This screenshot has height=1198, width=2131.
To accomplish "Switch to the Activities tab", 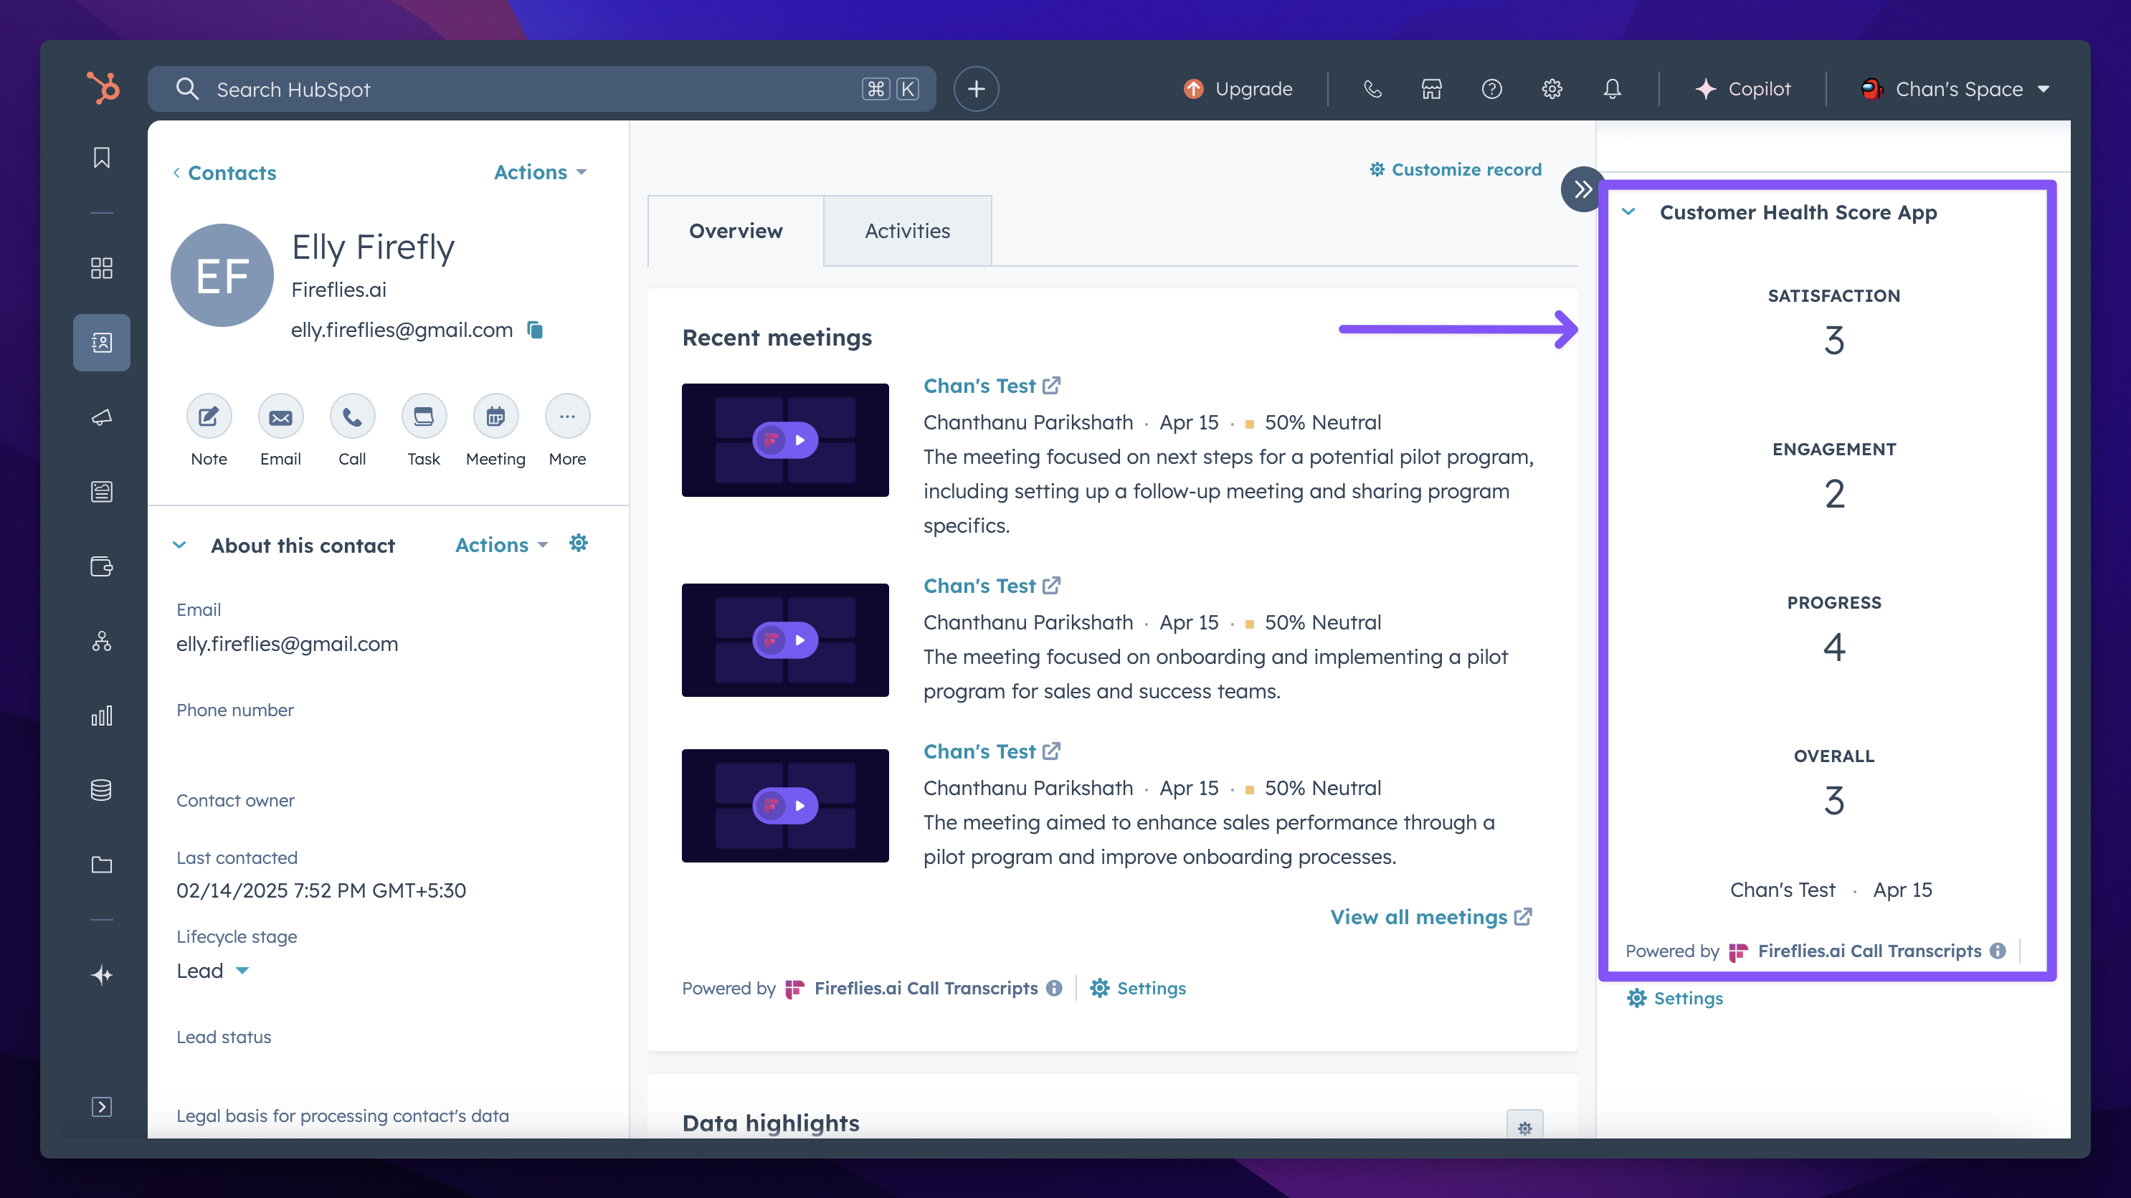I will 906,231.
